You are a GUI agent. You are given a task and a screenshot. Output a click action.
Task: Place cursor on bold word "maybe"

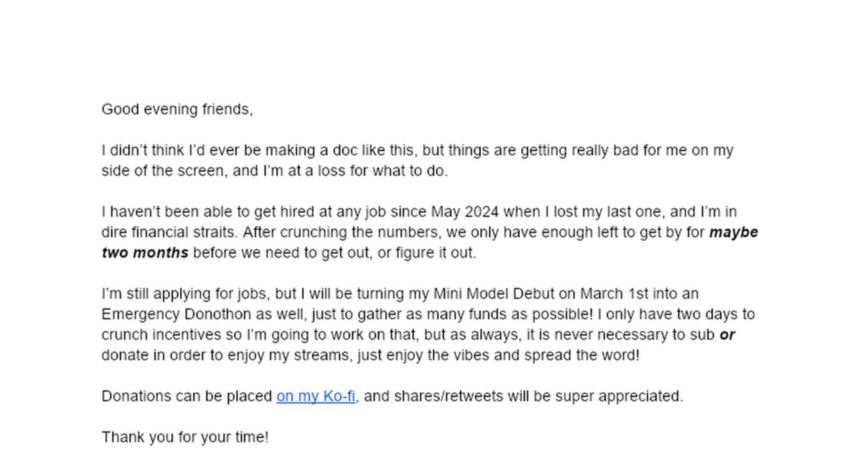pos(733,232)
